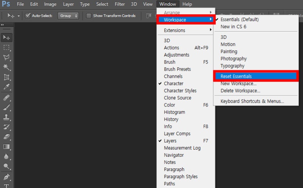The width and height of the screenshot is (303, 188).
Task: Show the History panel
Action: pos(186,119)
